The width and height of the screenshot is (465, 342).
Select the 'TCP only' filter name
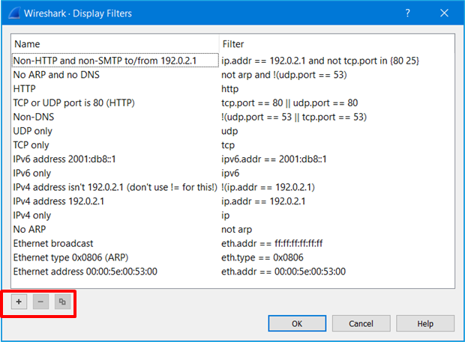tap(31, 145)
